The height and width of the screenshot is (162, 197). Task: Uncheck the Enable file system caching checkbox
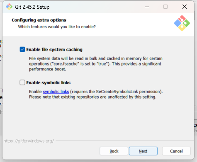click(x=22, y=49)
